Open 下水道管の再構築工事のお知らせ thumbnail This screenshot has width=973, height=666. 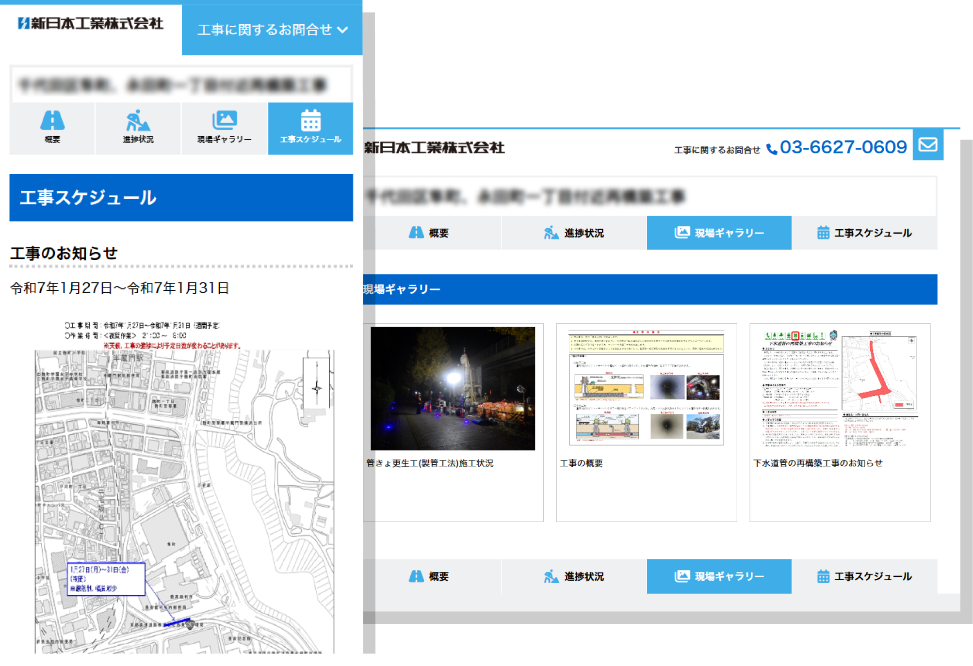(840, 388)
